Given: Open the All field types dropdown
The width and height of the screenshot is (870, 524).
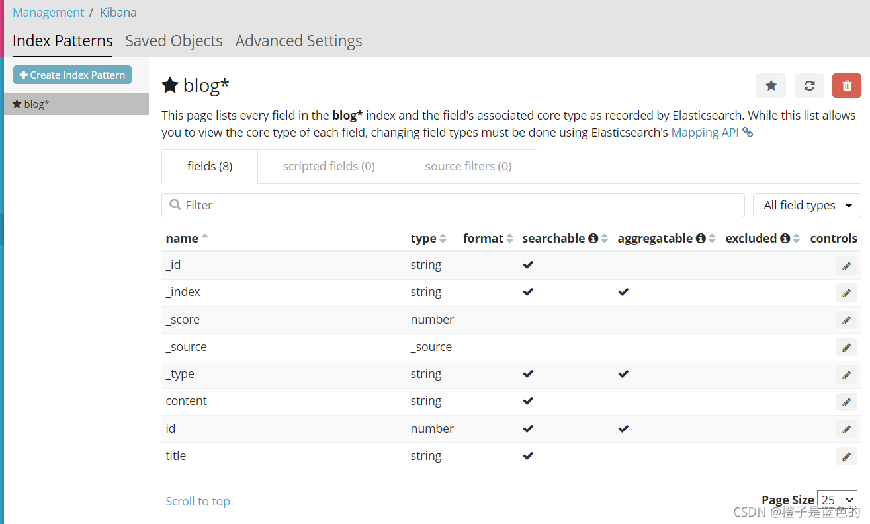Looking at the screenshot, I should click(x=807, y=206).
